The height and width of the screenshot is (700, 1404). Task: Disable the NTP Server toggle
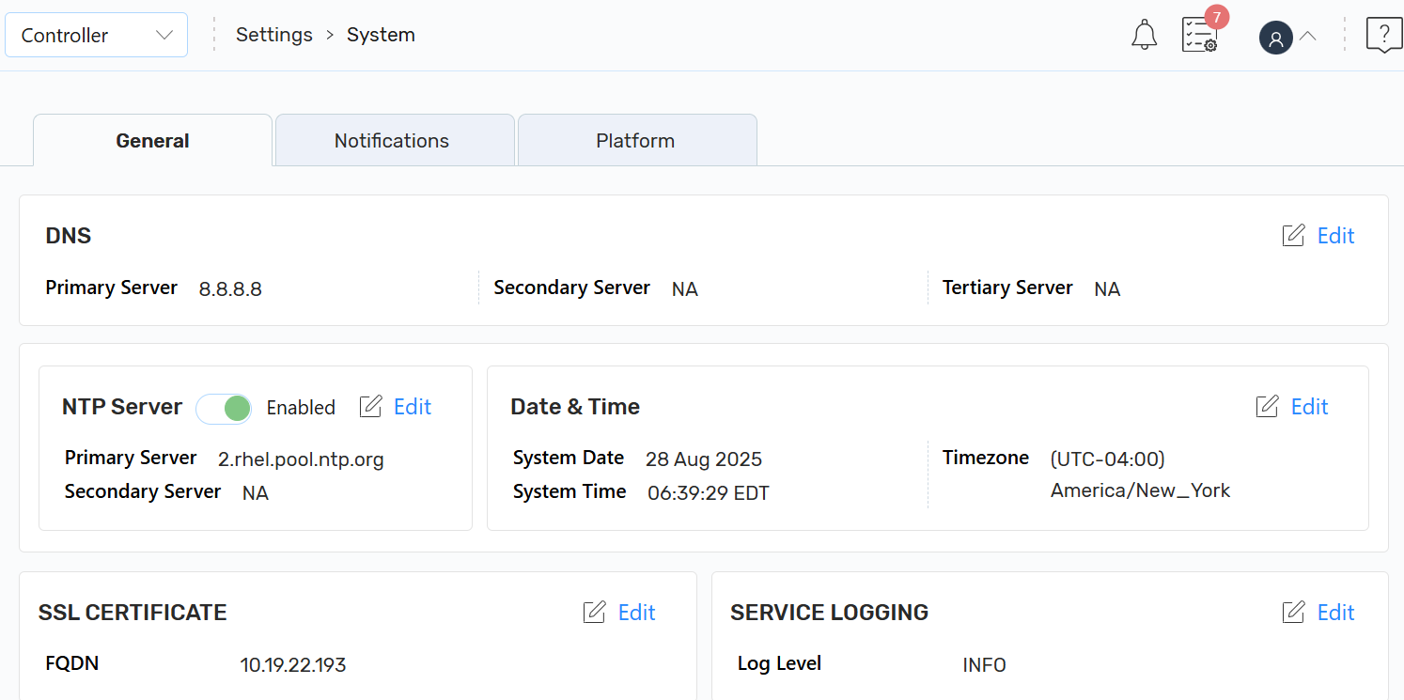[x=224, y=408]
